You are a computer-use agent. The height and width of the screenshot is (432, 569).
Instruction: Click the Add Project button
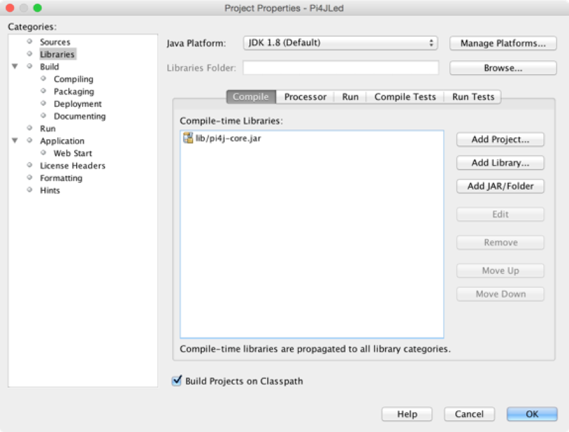click(501, 139)
